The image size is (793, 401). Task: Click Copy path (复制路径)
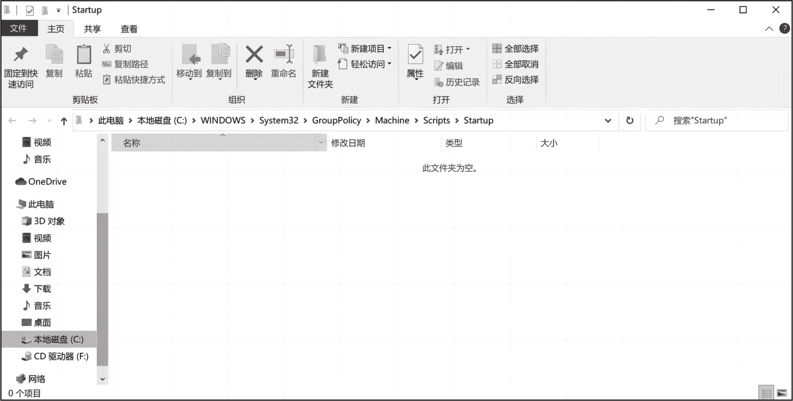125,64
